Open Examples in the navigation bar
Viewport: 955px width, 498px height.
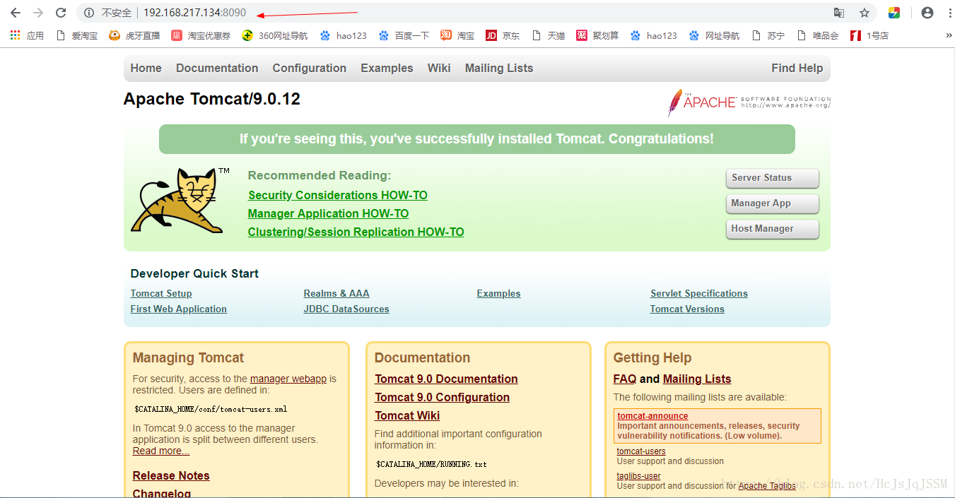tap(387, 68)
